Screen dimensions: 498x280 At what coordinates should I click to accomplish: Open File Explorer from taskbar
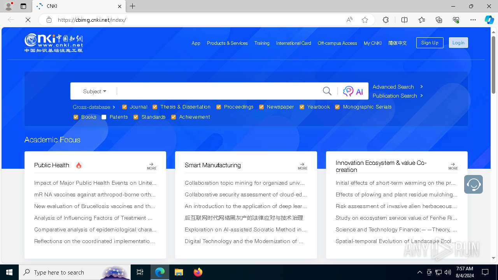(179, 272)
